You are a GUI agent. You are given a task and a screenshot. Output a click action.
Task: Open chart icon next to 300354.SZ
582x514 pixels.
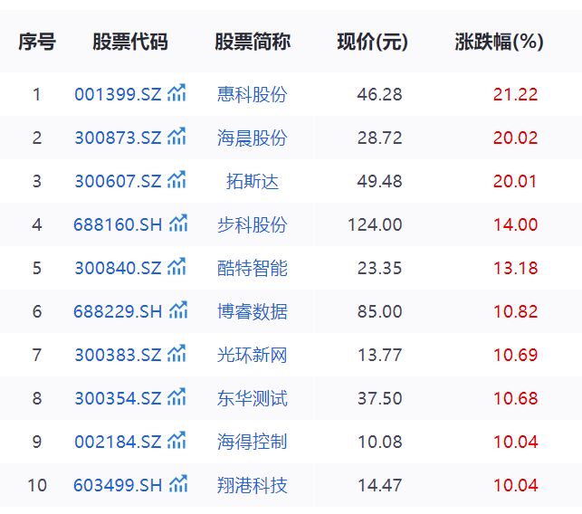(x=177, y=396)
